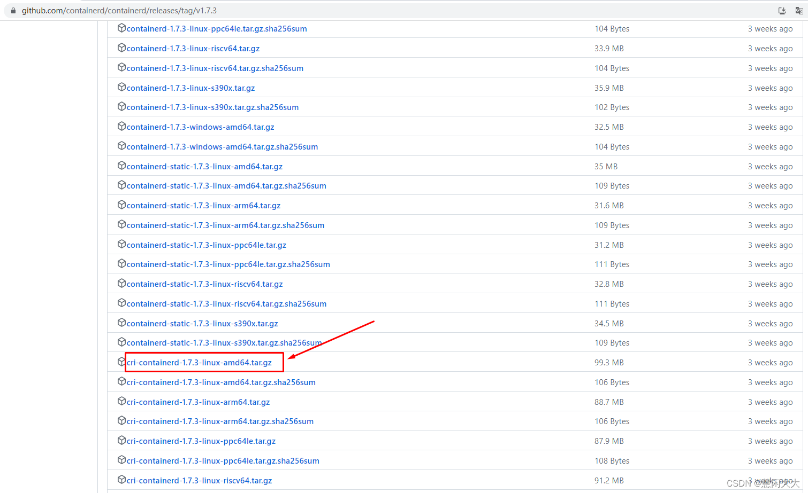Screen dimensions: 808x493
Task: Open containerd-1.7.3-linux-riscv64.tar.gz.sha256sum link
Action: [215, 68]
